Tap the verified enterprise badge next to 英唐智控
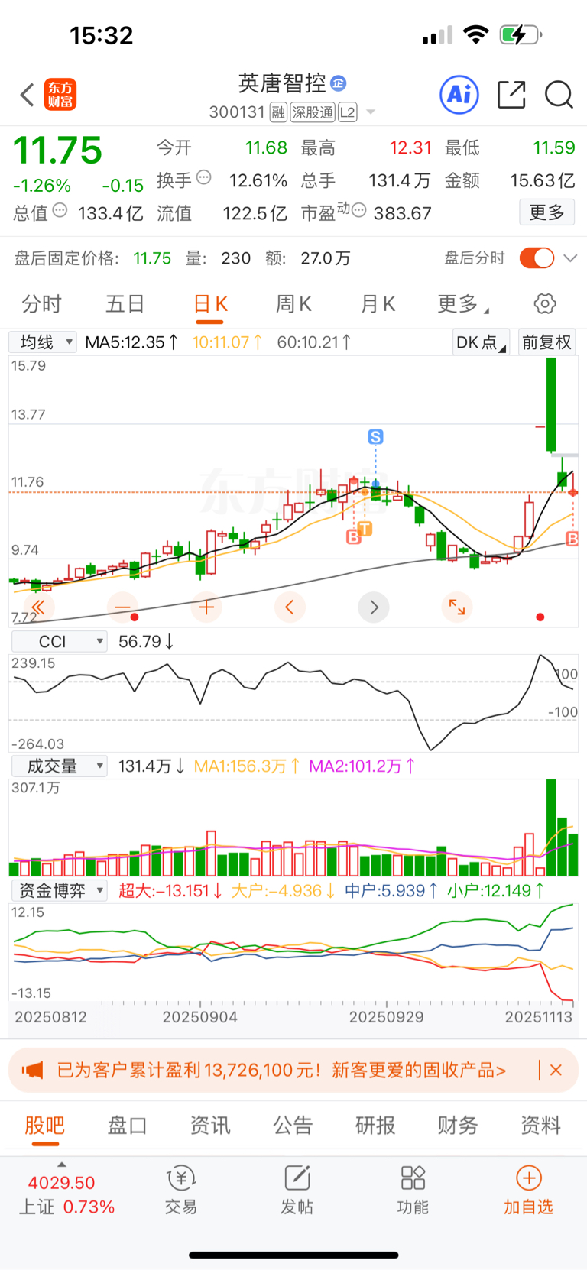This screenshot has width=587, height=1270. 339,83
